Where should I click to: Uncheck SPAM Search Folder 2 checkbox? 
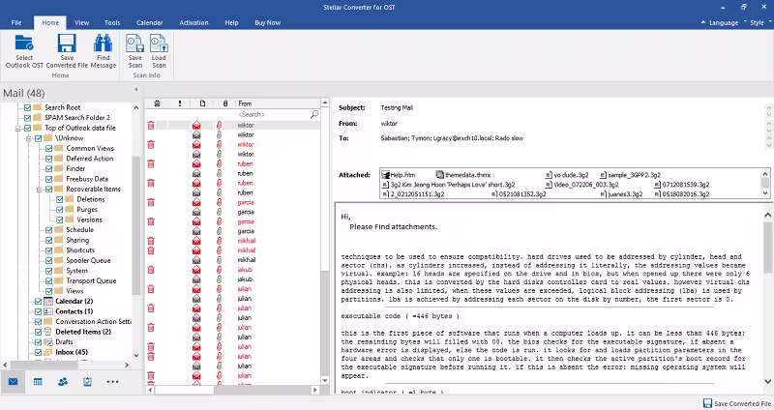[28, 118]
